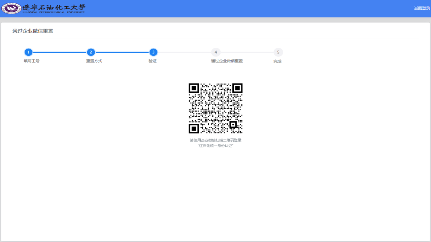The height and width of the screenshot is (242, 431).
Task: Select step 4 circle 通过企业微信重置
Action: tap(216, 52)
